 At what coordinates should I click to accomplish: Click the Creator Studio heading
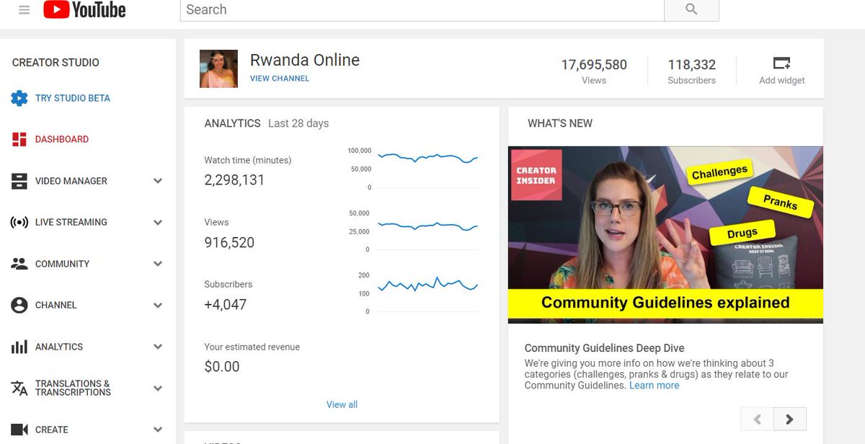point(56,63)
